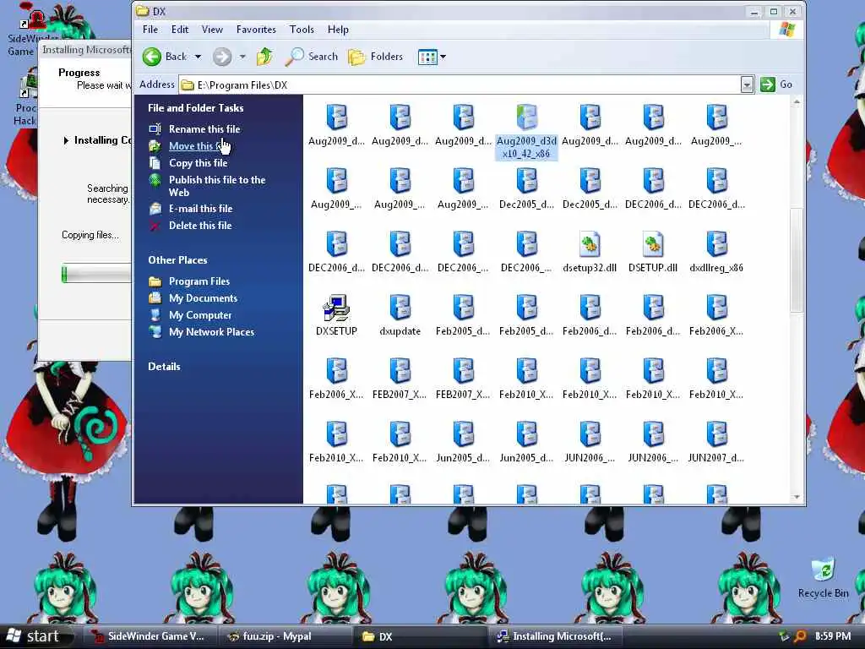Open the Forward history dropdown arrow
This screenshot has height=649, width=865.
242,57
